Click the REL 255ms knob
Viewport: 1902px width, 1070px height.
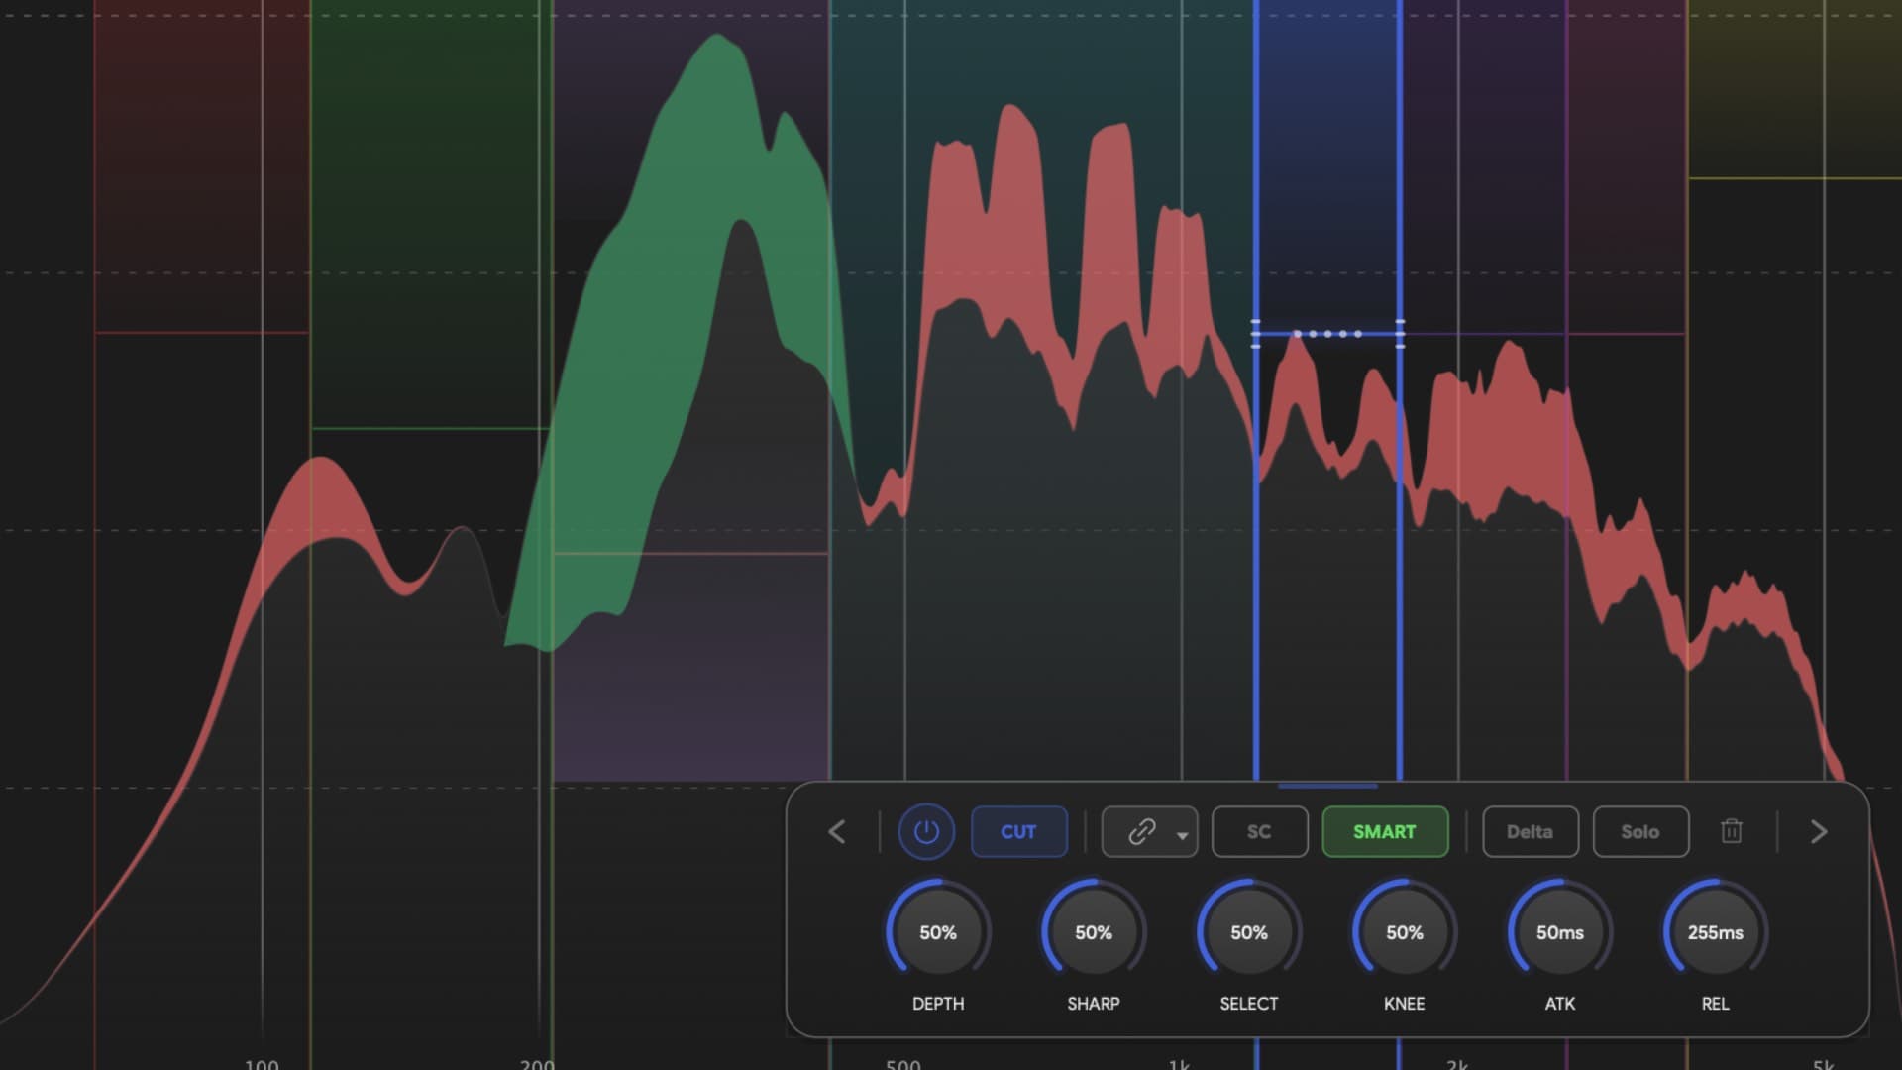(x=1714, y=932)
